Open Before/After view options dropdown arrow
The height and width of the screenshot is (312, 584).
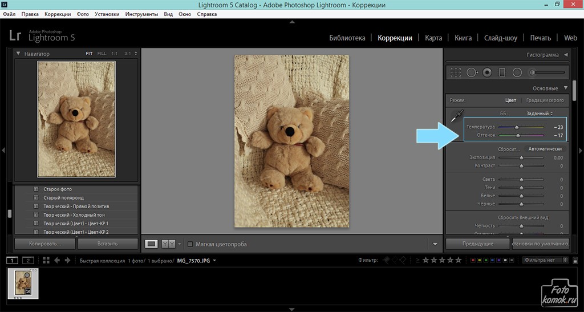pos(179,244)
